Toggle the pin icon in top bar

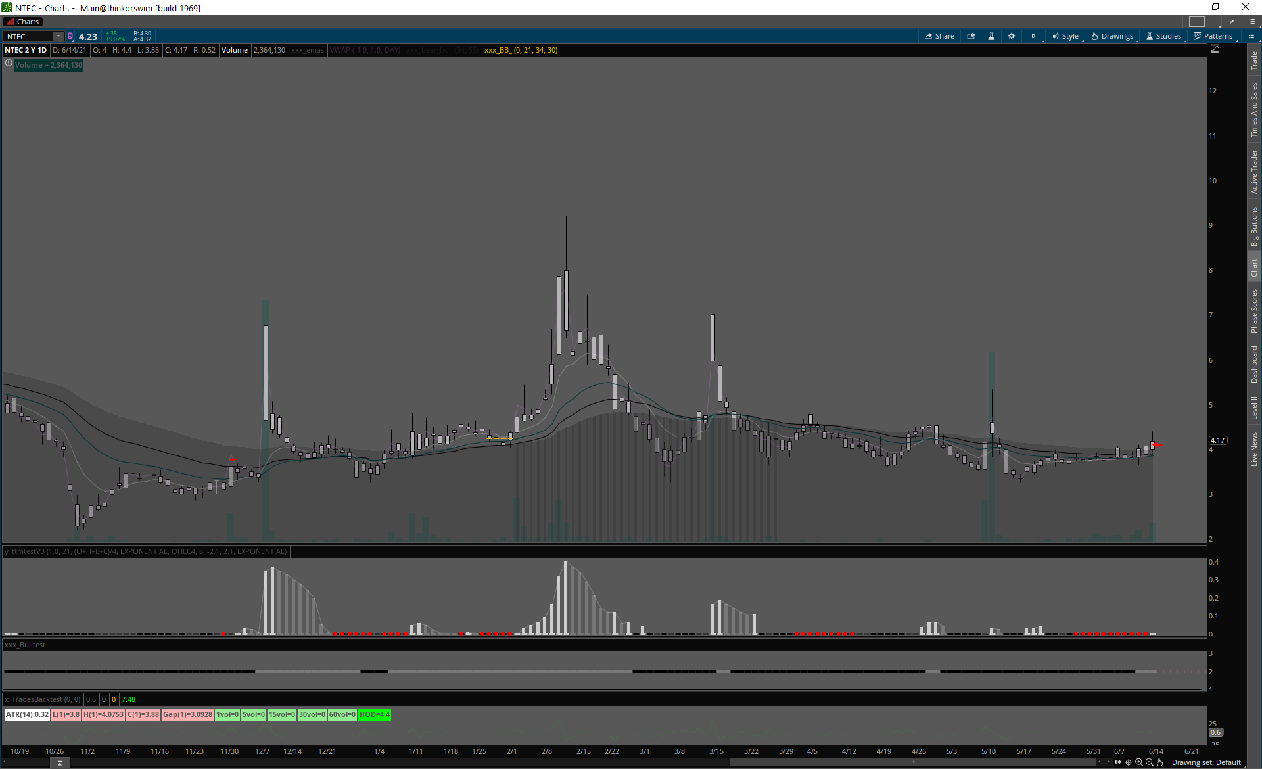point(1232,22)
